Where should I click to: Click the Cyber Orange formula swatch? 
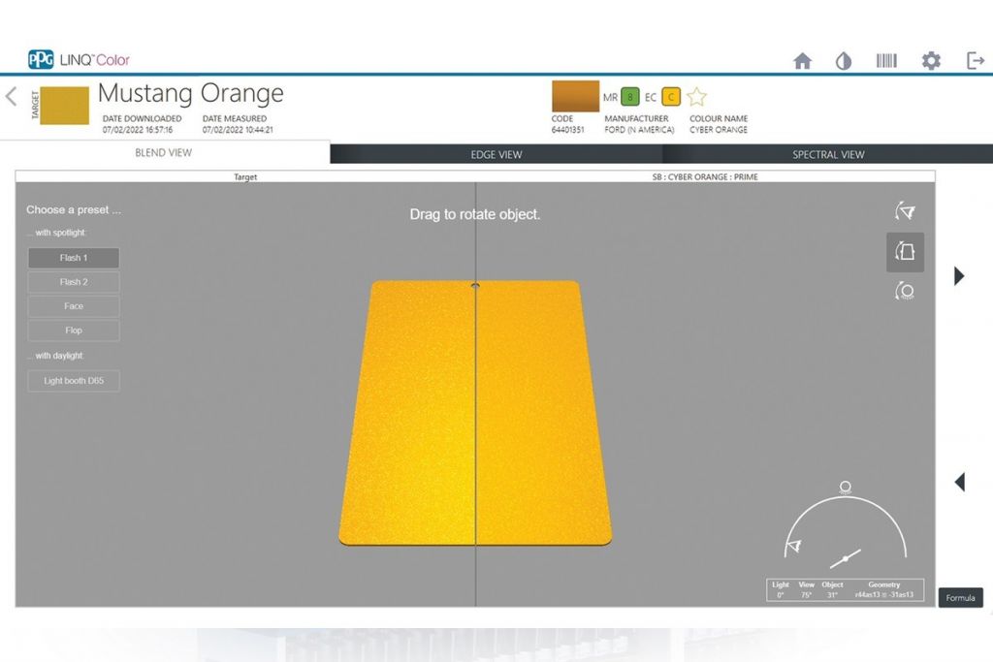pos(575,96)
